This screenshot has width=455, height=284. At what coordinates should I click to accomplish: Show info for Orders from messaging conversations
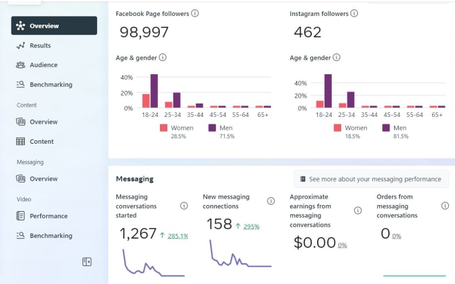point(445,206)
